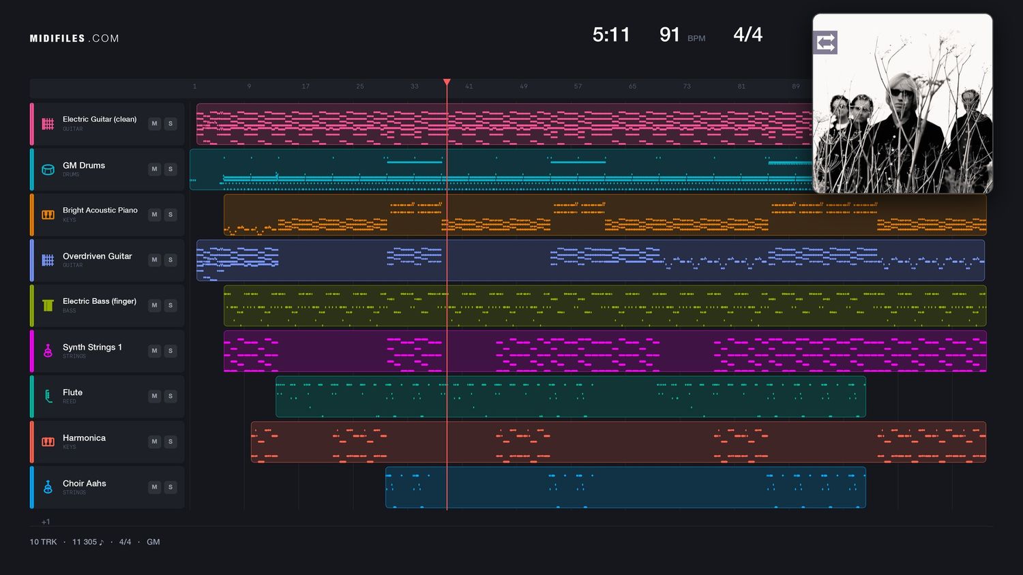Click the GM label in the footer
Image resolution: width=1023 pixels, height=575 pixels.
153,542
